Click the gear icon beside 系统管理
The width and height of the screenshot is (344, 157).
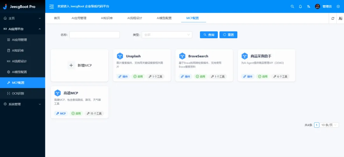[5, 104]
